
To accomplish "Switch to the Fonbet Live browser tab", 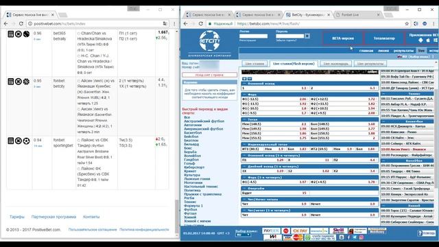I will (357, 14).
